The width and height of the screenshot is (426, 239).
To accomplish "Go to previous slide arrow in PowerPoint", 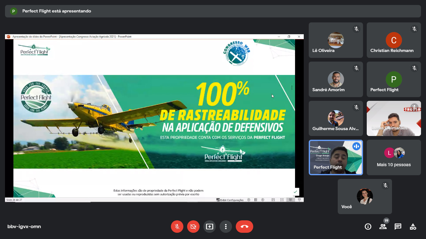I will tap(249, 200).
